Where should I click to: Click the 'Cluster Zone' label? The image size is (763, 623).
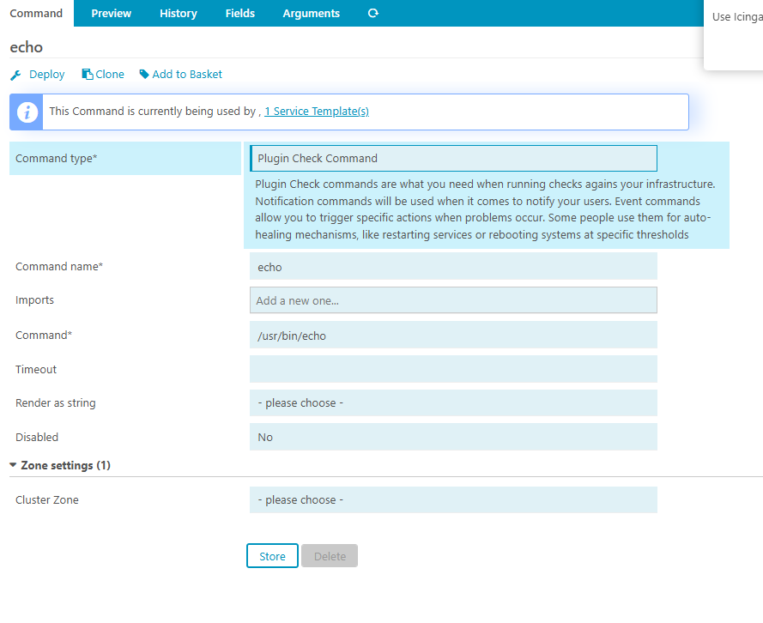pyautogui.click(x=46, y=500)
